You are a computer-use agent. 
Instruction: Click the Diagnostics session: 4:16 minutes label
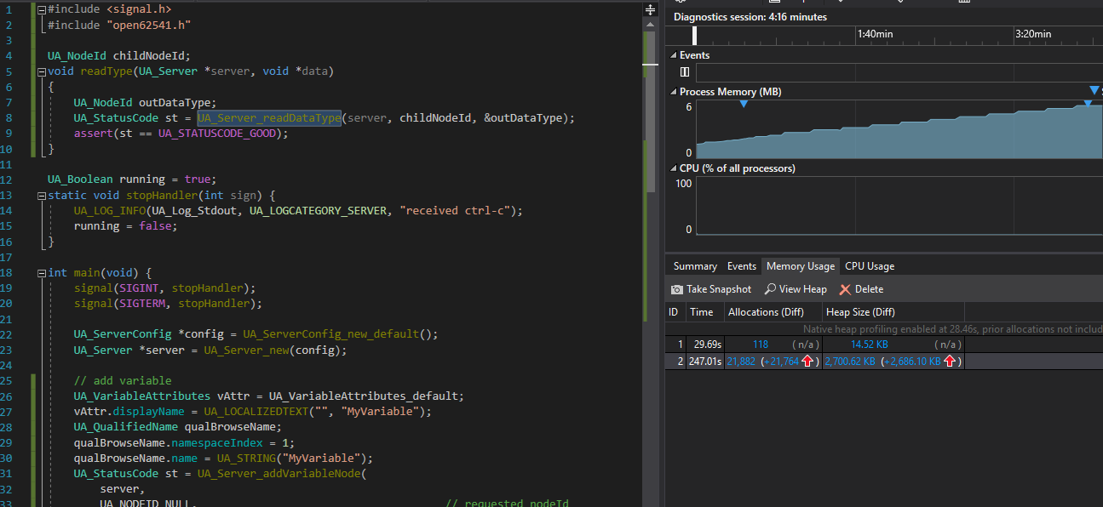click(750, 17)
